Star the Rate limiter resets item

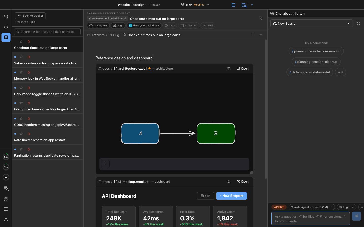point(21,134)
